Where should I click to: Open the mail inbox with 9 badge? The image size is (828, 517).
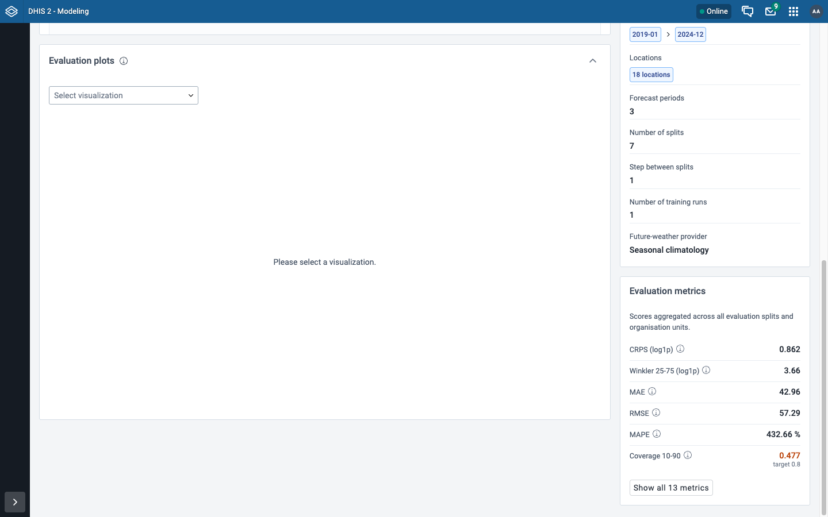[x=770, y=11]
